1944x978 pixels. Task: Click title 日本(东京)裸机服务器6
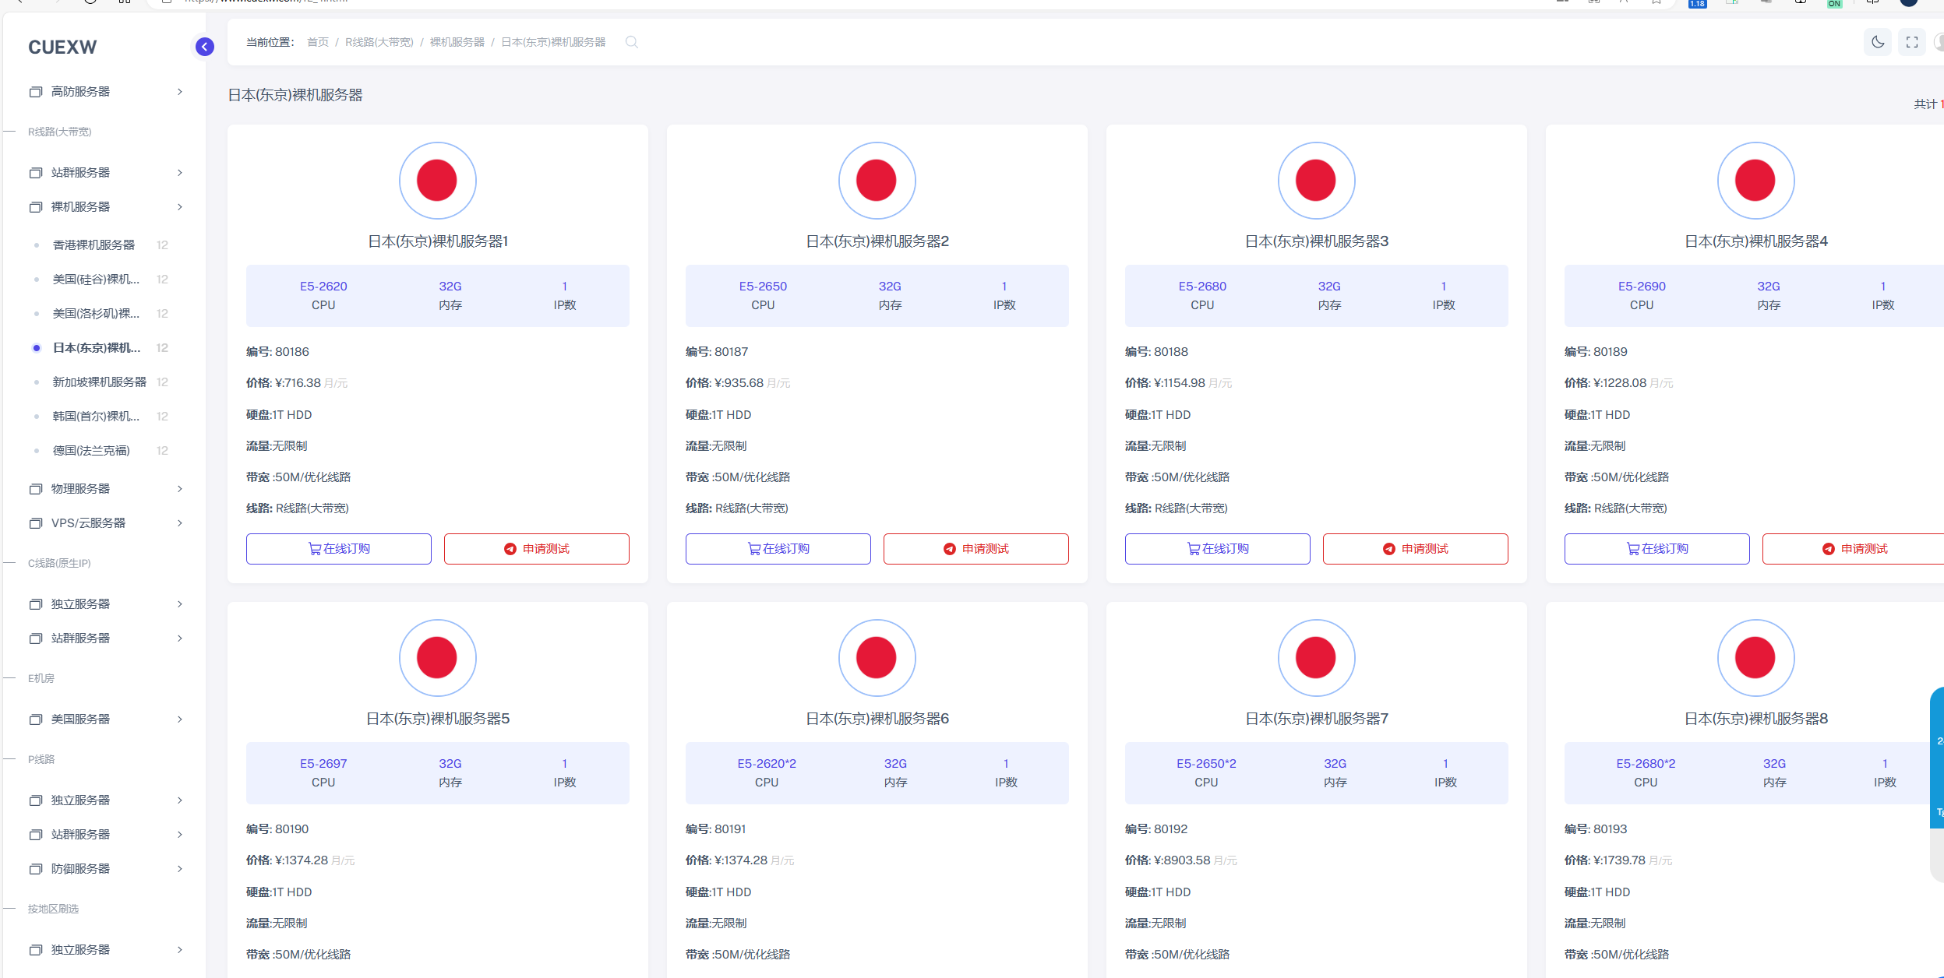click(x=877, y=719)
